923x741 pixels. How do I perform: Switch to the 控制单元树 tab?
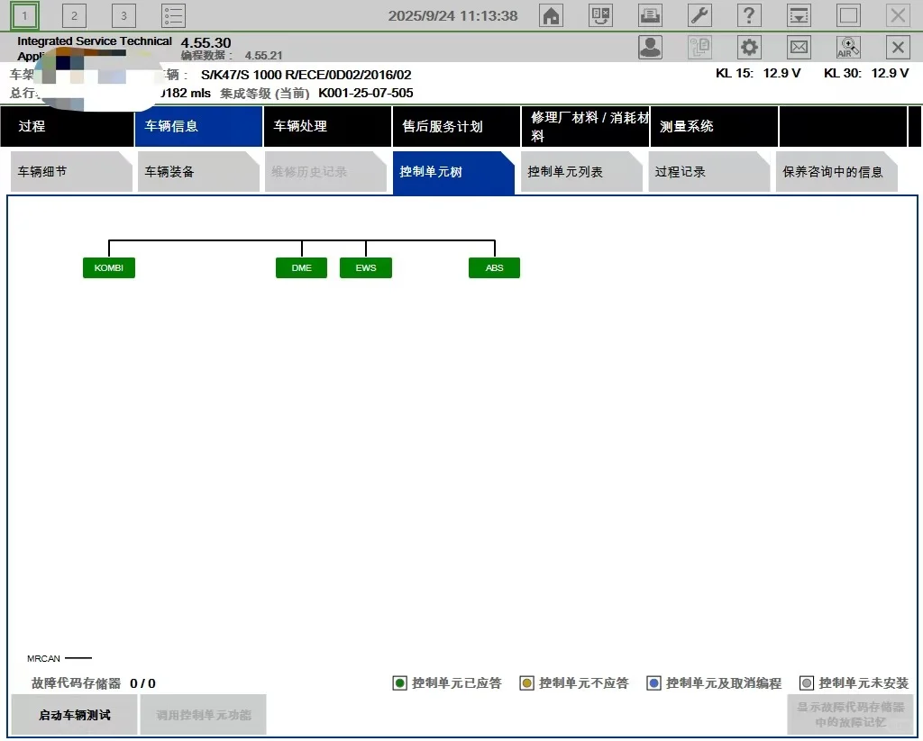pos(453,172)
